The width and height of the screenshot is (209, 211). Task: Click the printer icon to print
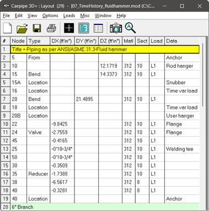pos(51,28)
